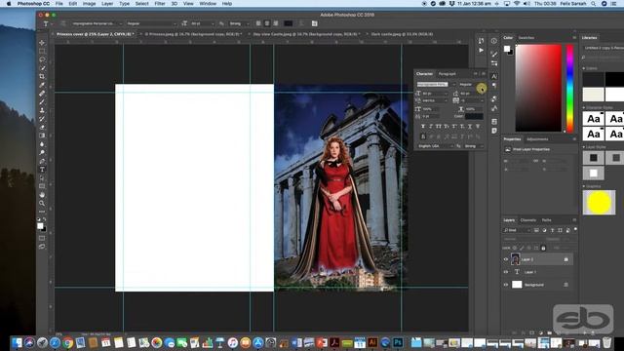
Task: Switch to the Dark castle.jpeg document tab
Action: click(402, 34)
